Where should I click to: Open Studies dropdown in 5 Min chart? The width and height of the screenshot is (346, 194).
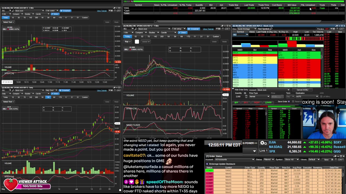click(x=29, y=14)
